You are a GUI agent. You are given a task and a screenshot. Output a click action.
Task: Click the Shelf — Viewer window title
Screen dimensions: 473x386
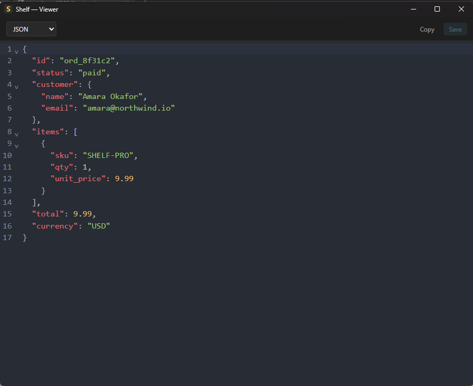pyautogui.click(x=37, y=9)
